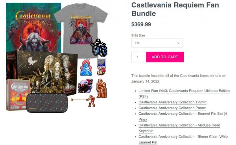Click the chevron arrow in the size selector

tap(178, 43)
